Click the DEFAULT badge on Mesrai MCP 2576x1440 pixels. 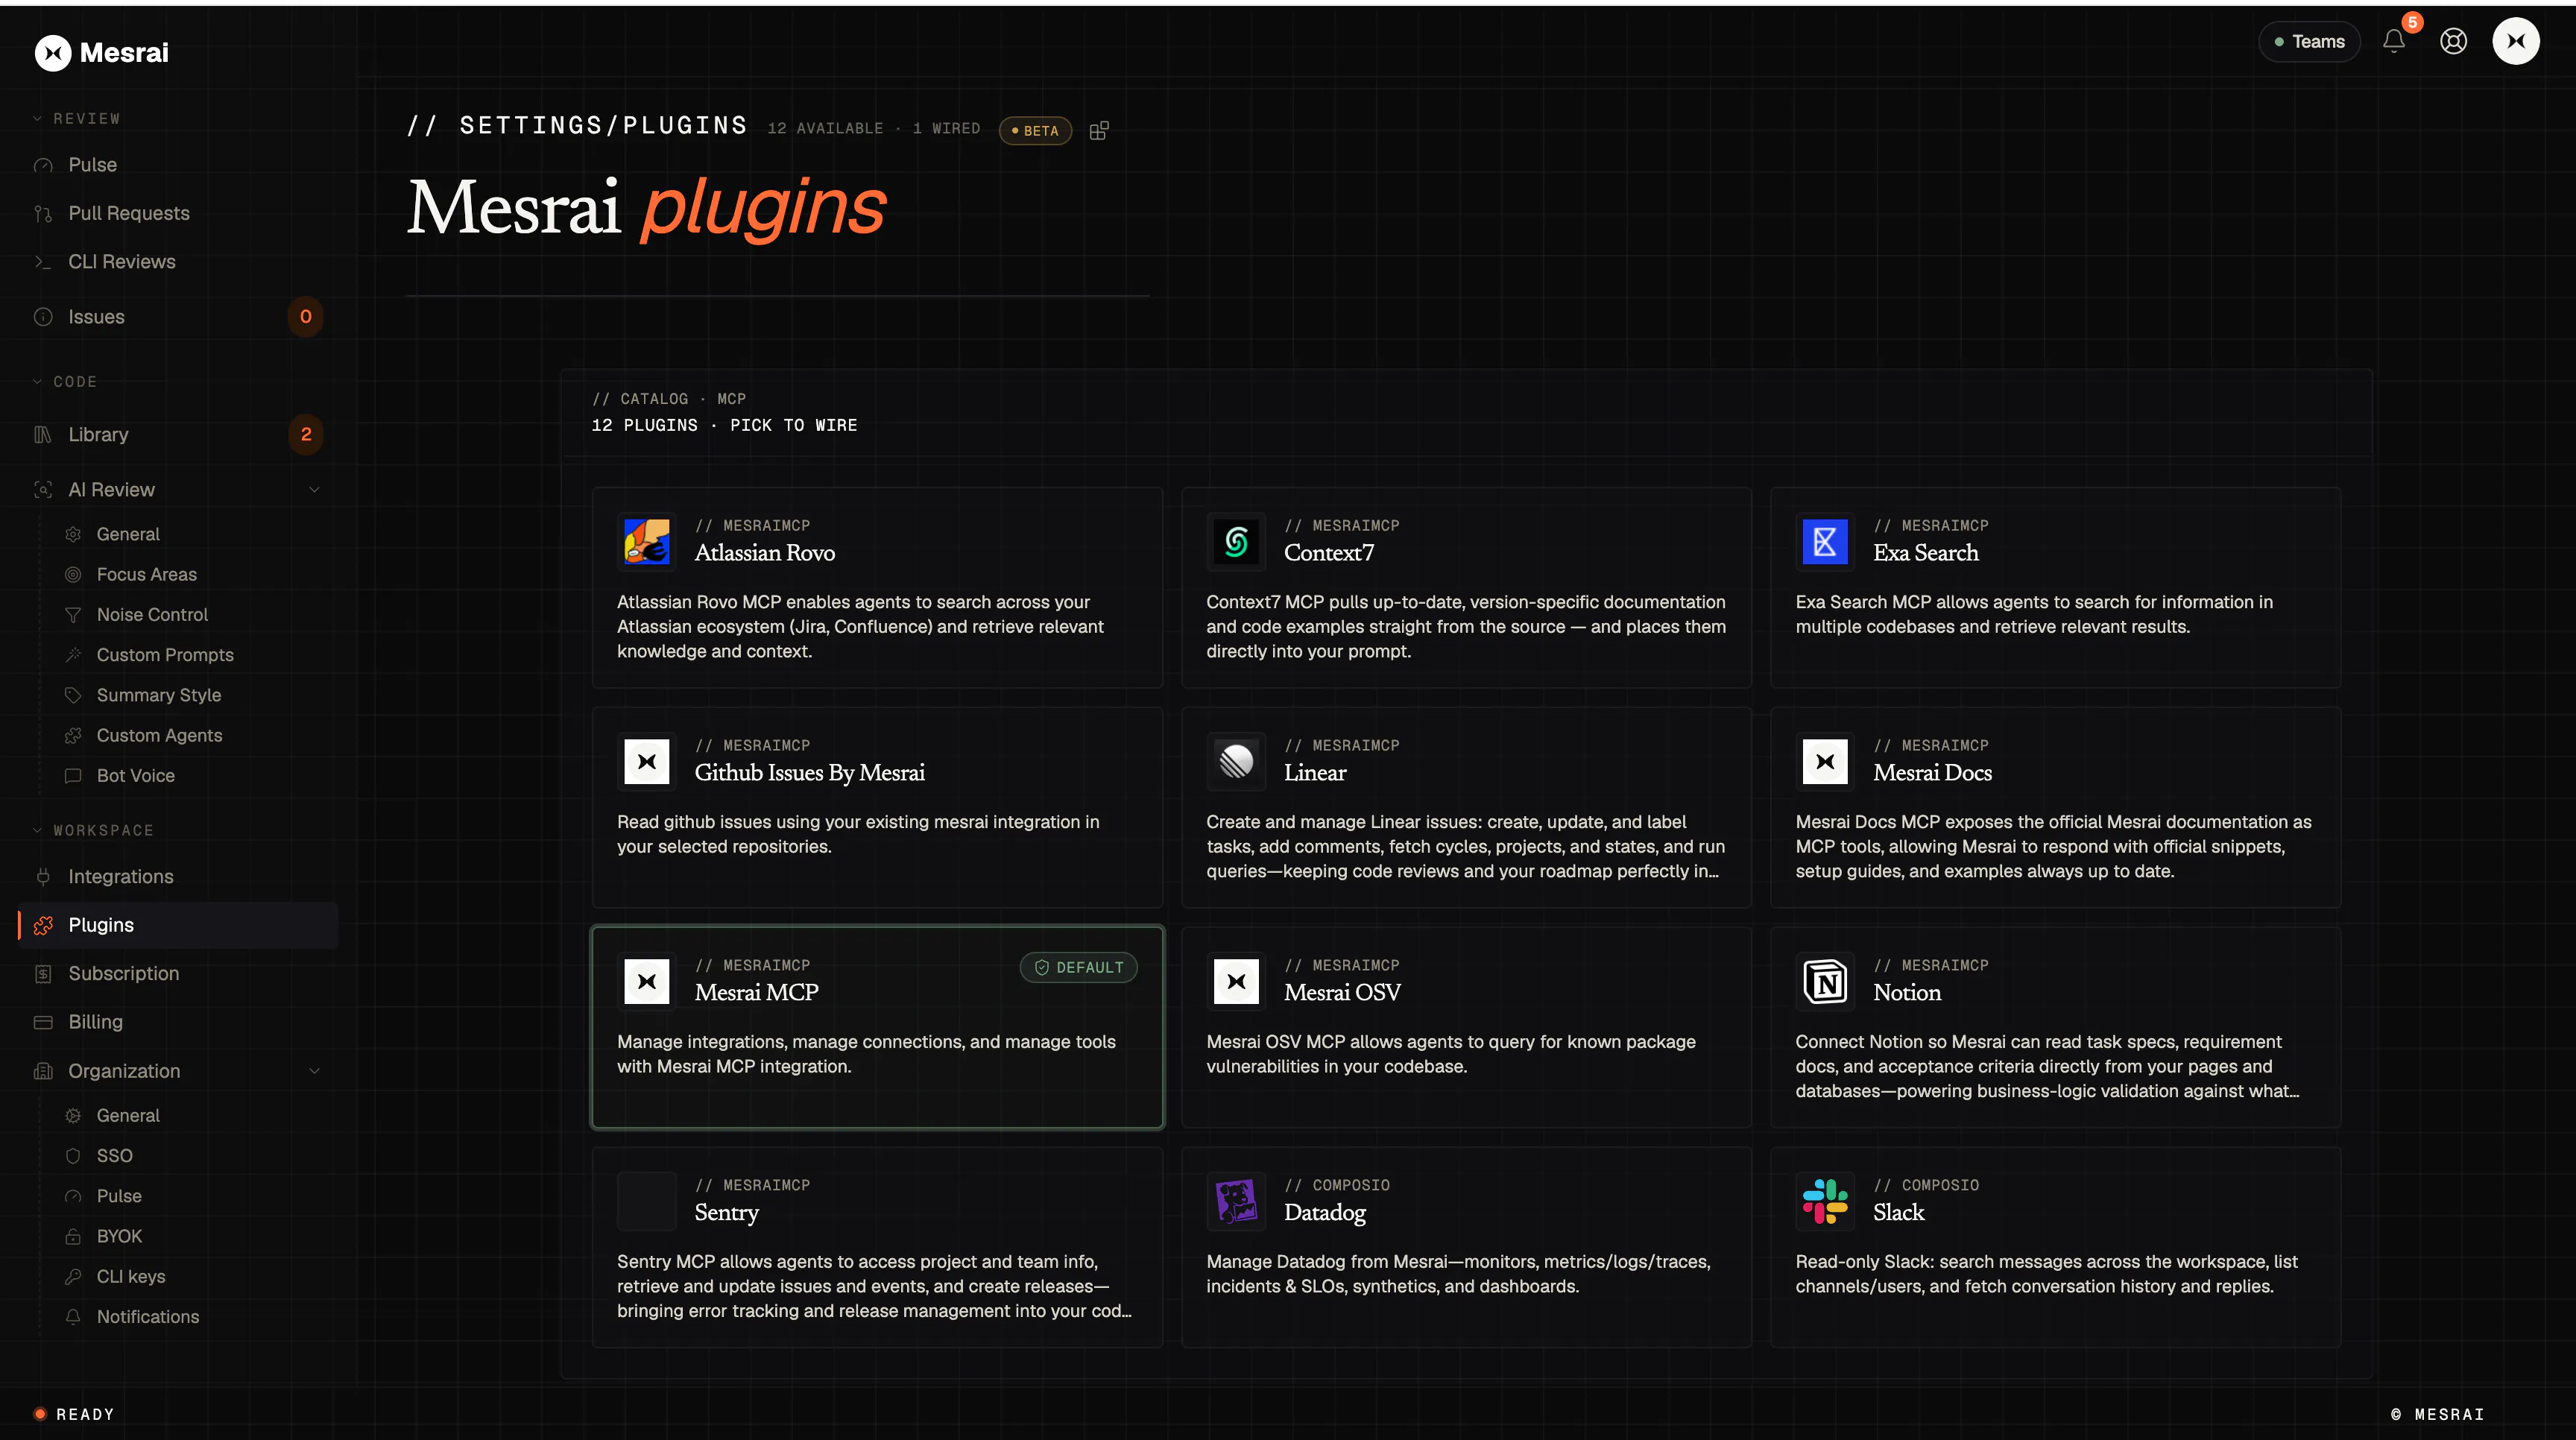click(x=1079, y=967)
